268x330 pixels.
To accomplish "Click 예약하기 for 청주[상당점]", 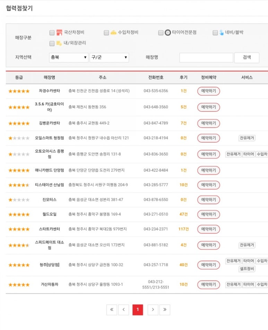I will click(208, 265).
